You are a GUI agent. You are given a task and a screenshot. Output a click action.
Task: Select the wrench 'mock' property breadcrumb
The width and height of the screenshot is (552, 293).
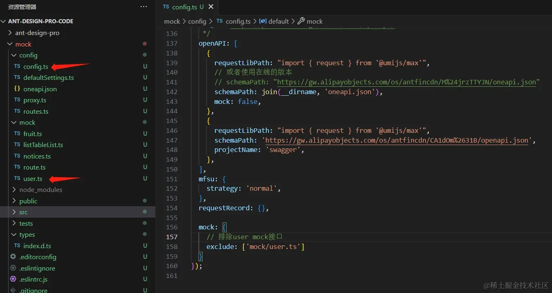314,21
